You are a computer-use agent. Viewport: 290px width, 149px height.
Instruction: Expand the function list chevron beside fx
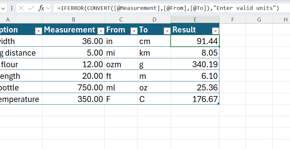pos(48,8)
